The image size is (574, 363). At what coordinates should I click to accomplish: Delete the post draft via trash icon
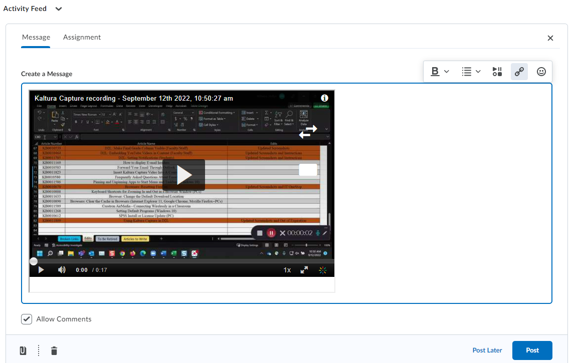(54, 350)
